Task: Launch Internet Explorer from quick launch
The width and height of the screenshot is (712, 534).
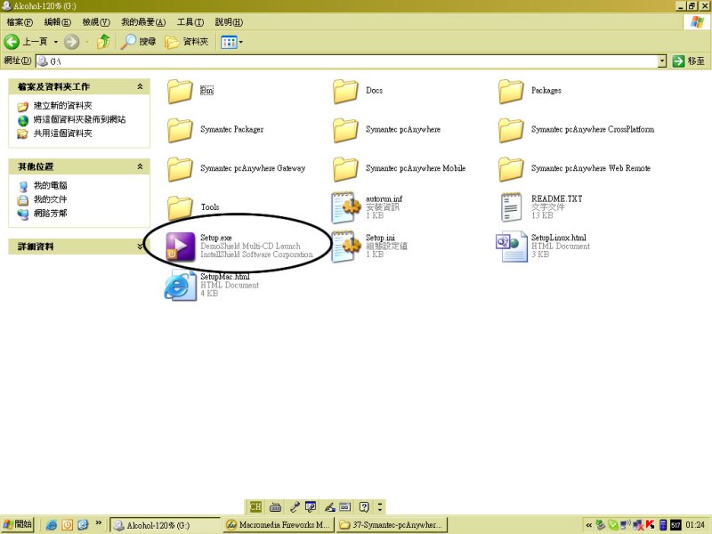Action: tap(52, 525)
